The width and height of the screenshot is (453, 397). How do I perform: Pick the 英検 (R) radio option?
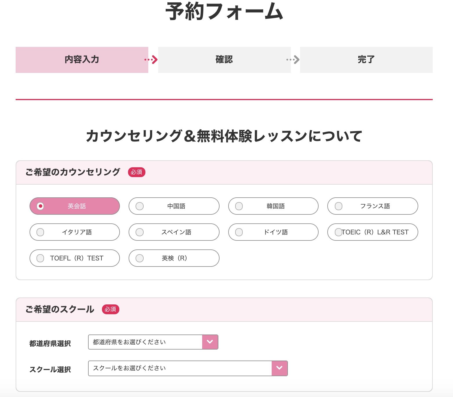coord(174,258)
